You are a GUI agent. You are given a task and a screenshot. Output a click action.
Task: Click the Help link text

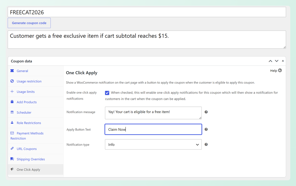coord(273,71)
